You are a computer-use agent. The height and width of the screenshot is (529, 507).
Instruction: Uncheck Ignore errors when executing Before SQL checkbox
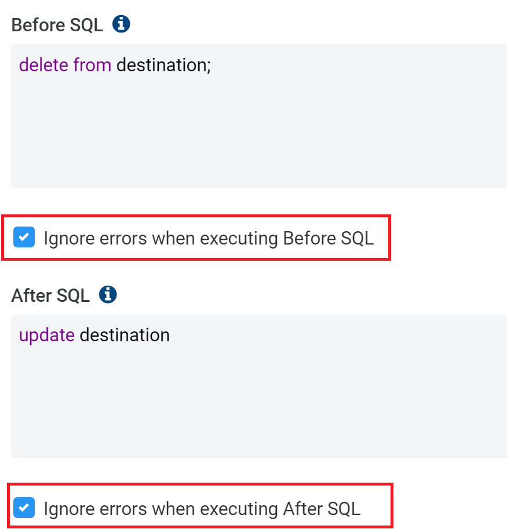coord(24,237)
